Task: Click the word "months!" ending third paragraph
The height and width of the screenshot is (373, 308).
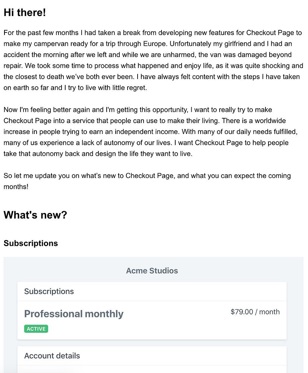Action: pyautogui.click(x=16, y=186)
